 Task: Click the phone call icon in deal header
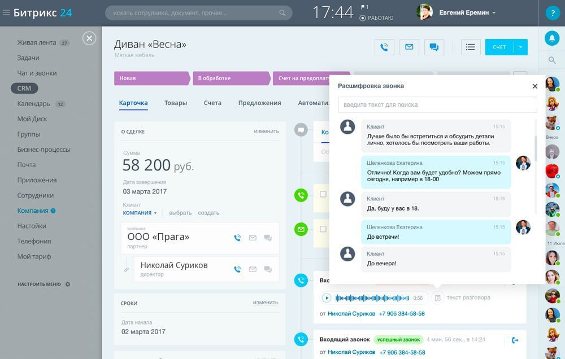[x=384, y=47]
